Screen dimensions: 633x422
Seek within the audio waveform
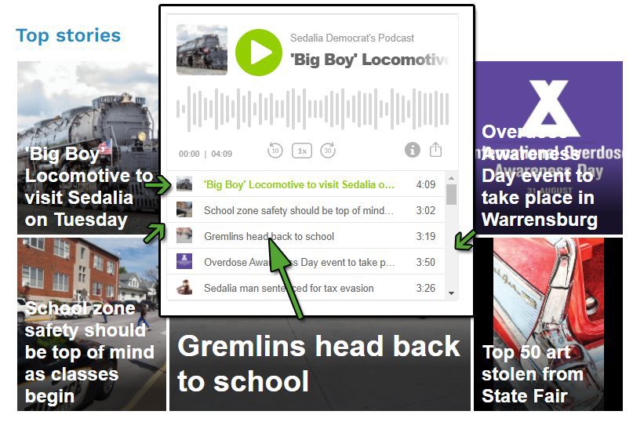(x=313, y=108)
